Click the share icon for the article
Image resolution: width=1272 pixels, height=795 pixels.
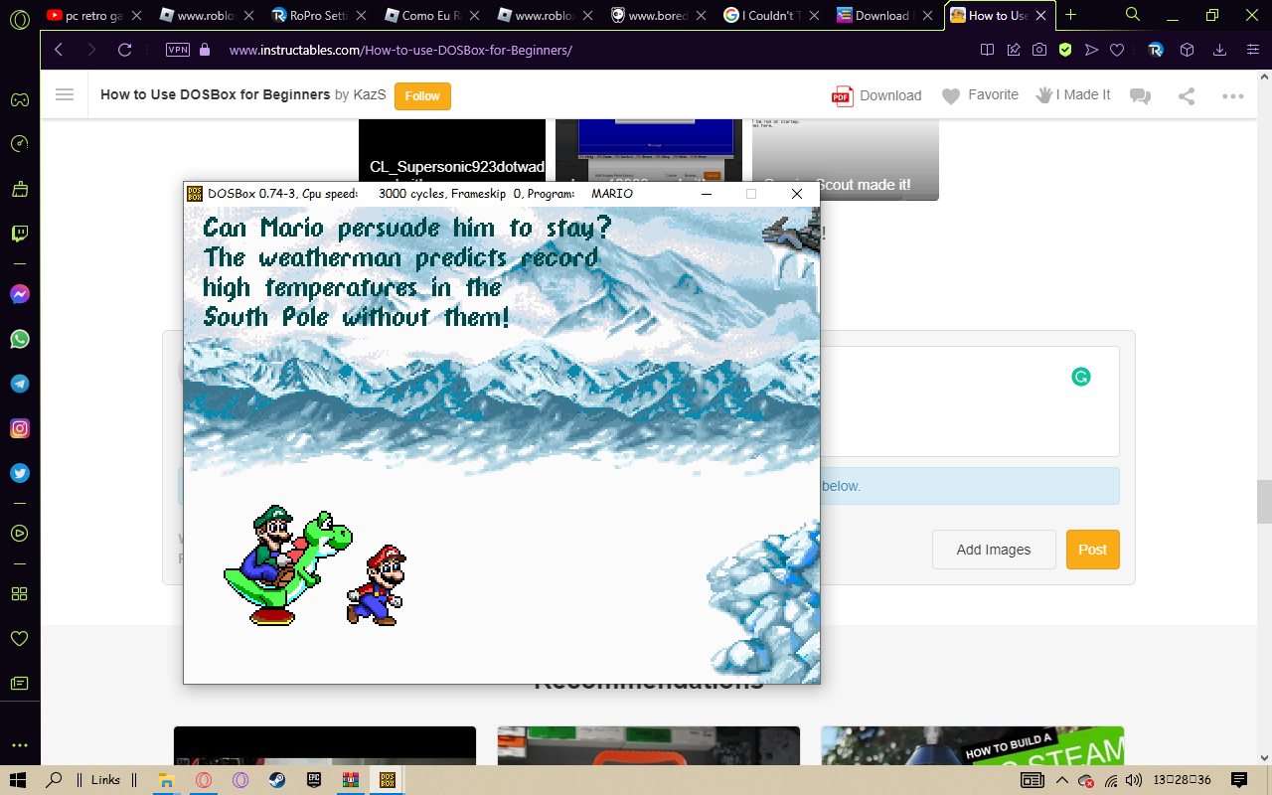pos(1186,94)
